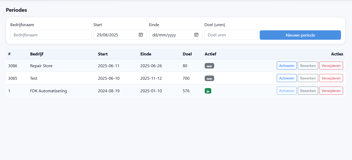The height and width of the screenshot is (160, 352).
Task: Focus the Bedrijfsnaam input field
Action: click(51, 35)
